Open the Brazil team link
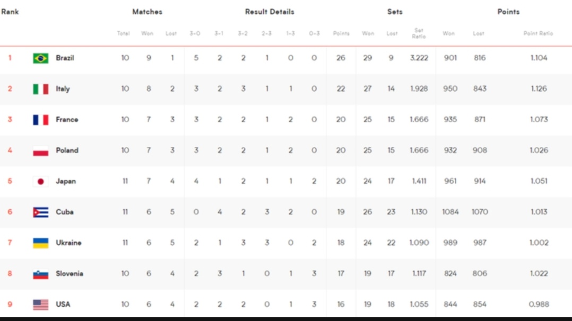 tap(65, 58)
